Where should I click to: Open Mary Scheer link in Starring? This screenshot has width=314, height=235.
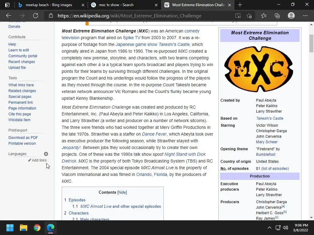point(267,142)
